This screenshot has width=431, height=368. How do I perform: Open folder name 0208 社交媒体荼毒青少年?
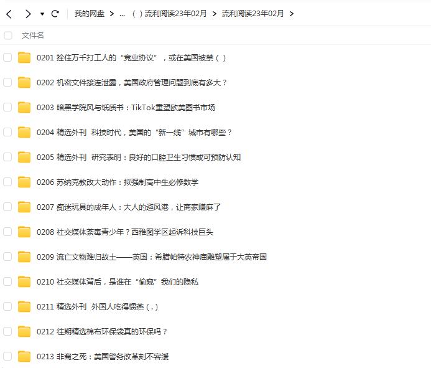tap(125, 232)
